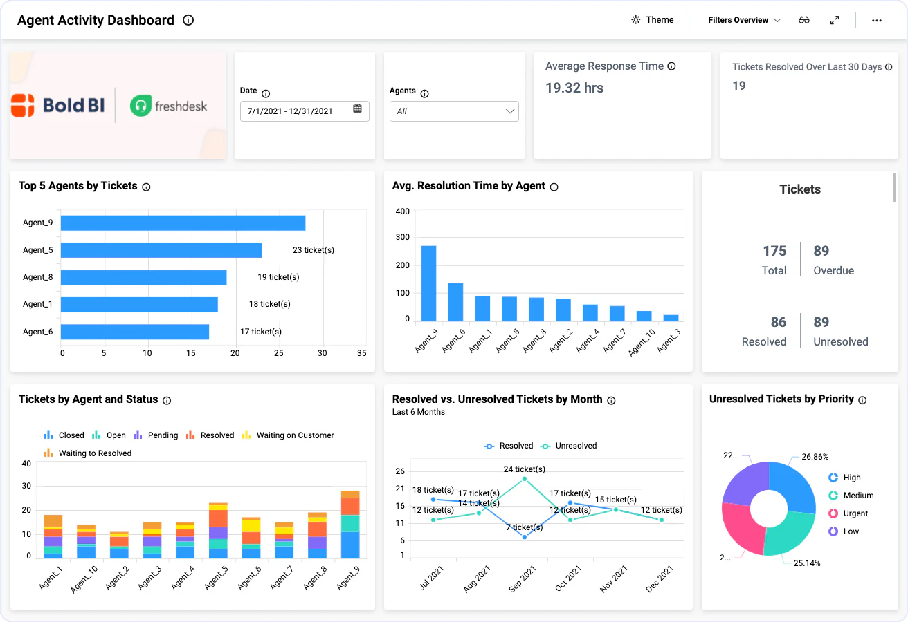Click info icon next to Agents label

425,94
